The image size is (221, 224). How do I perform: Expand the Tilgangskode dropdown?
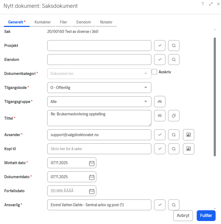(146, 88)
